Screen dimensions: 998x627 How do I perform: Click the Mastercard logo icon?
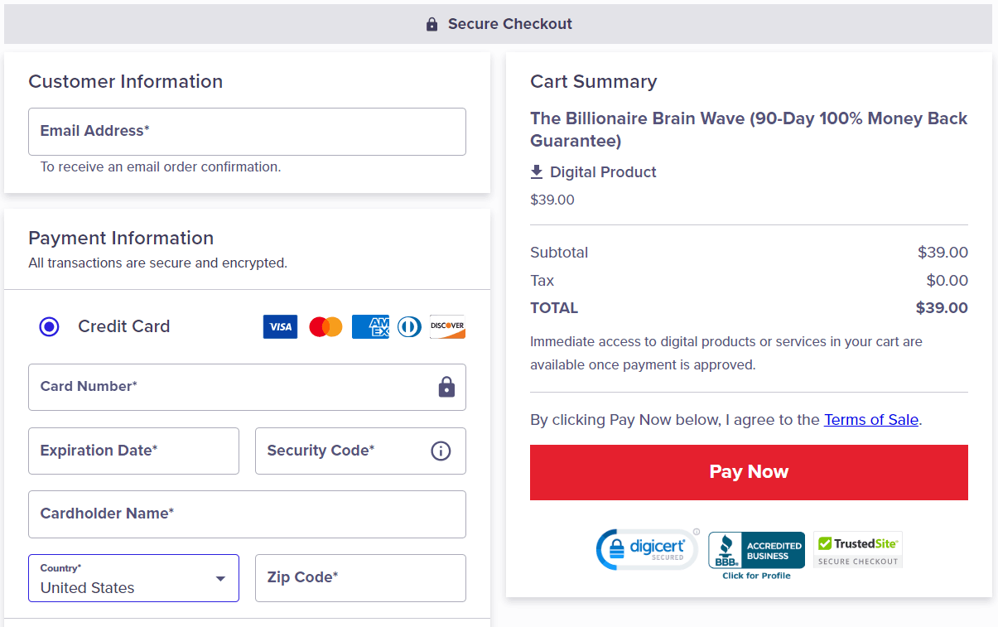(325, 326)
